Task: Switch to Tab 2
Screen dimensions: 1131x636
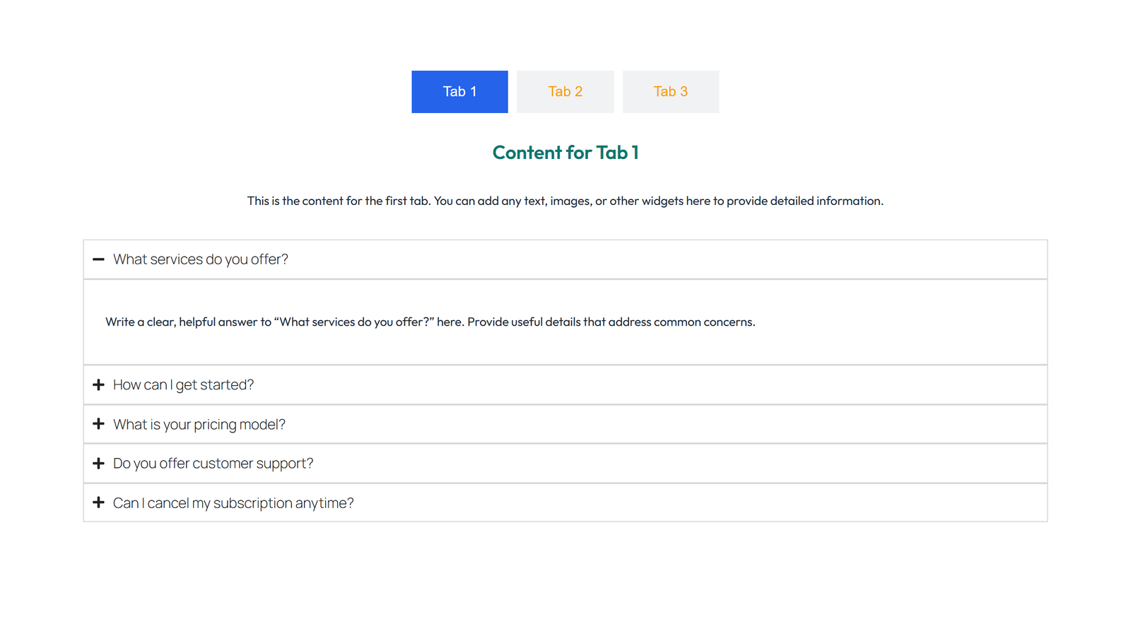Action: point(565,91)
